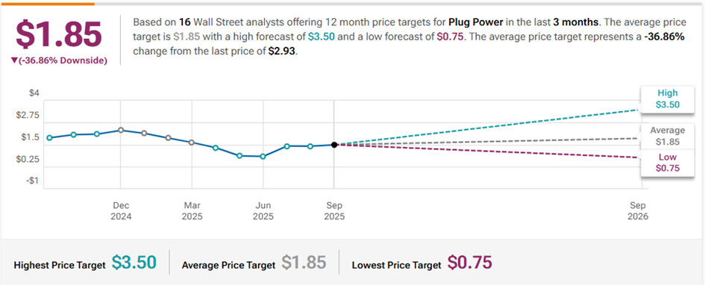The width and height of the screenshot is (705, 285).
Task: Click the Highest Price Target $3.50 value
Action: click(134, 262)
